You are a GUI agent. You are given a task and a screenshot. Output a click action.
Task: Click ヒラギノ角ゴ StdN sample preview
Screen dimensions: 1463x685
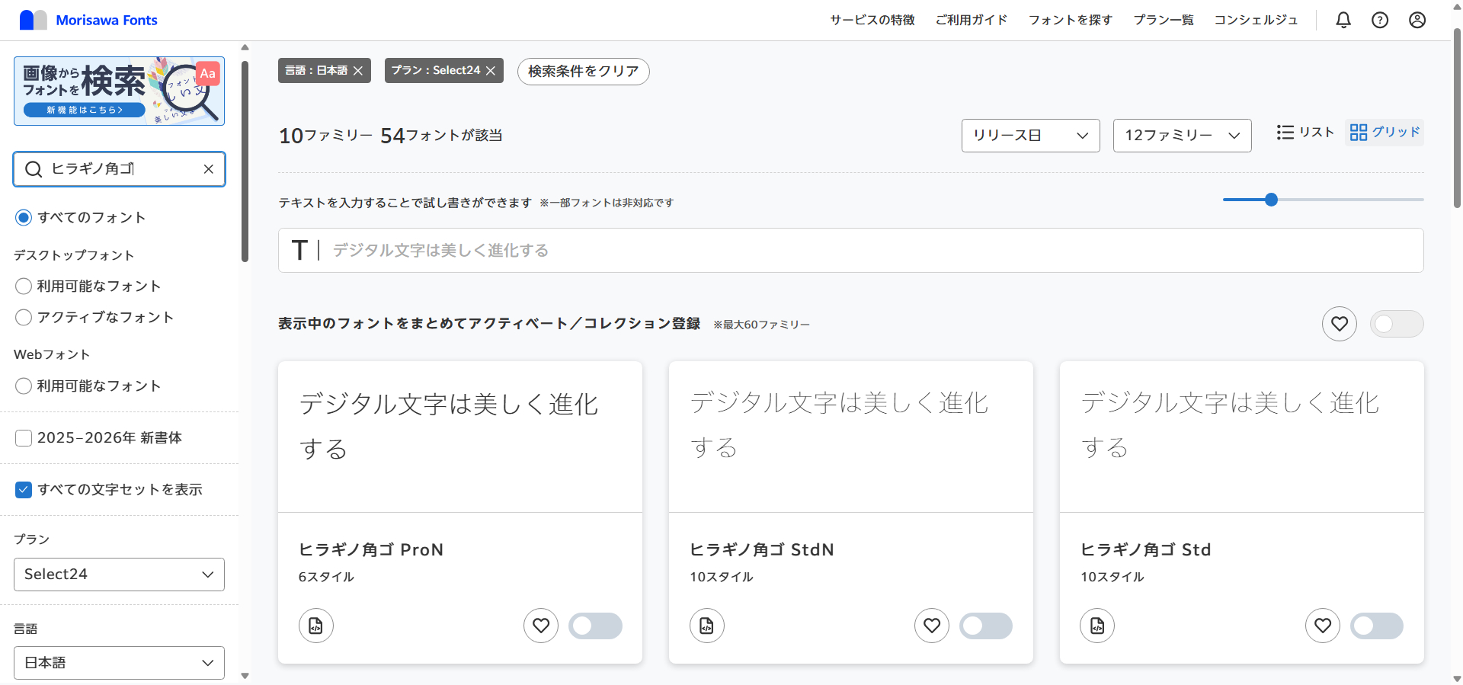[x=851, y=437]
